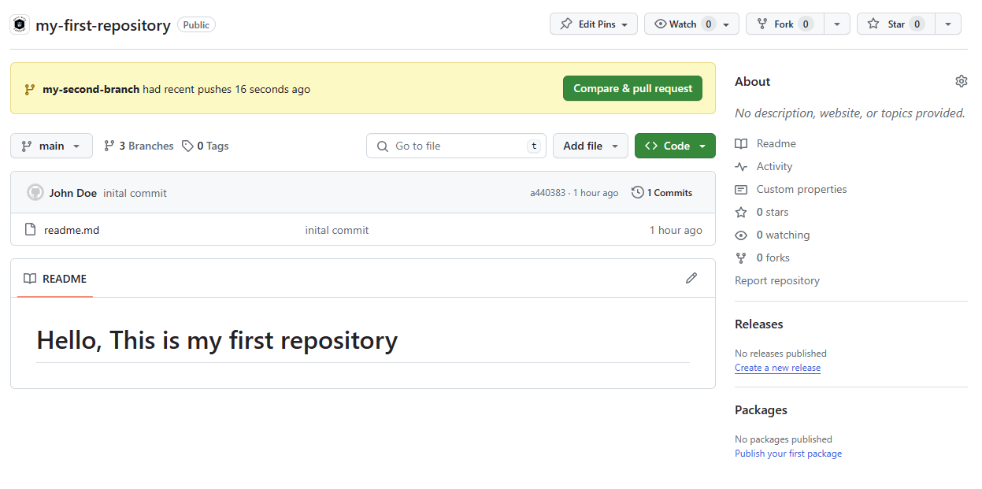
Task: View the 0 watching link
Action: point(783,235)
